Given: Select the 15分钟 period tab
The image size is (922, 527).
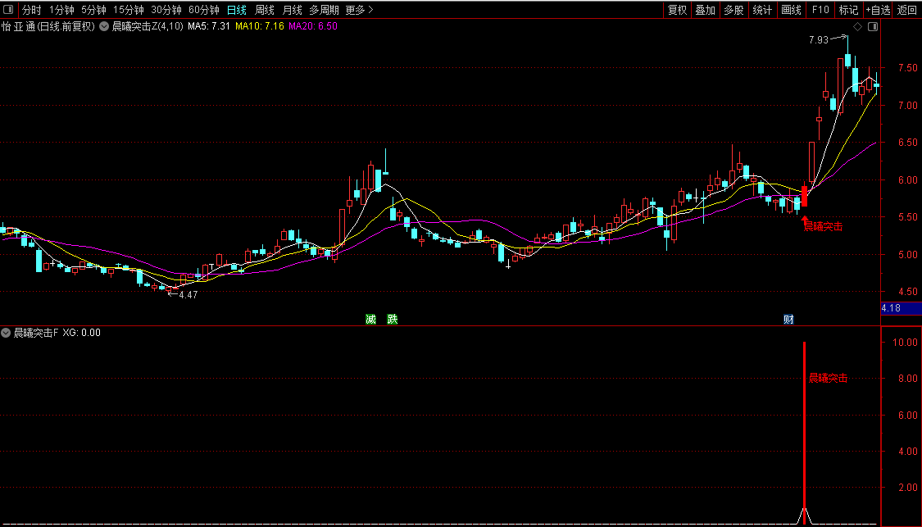Looking at the screenshot, I should point(128,10).
